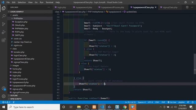Click the volume icon in system tray
The width and height of the screenshot is (196, 110).
[x=175, y=107]
